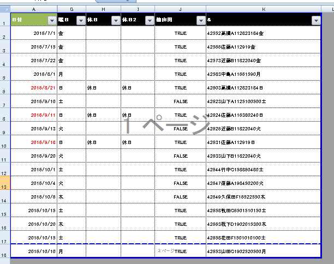
Task: Select column A header
Action: (34, 9)
